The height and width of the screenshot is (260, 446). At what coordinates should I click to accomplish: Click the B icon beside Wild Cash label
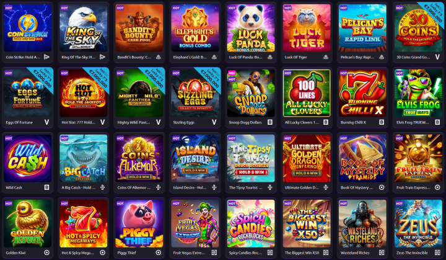pyautogui.click(x=46, y=187)
